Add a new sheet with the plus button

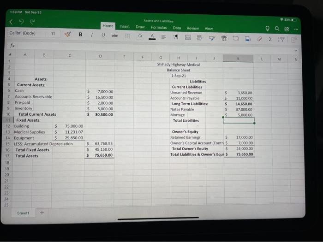tap(42, 212)
